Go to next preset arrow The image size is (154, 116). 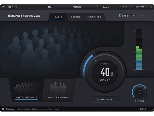[x=97, y=7]
